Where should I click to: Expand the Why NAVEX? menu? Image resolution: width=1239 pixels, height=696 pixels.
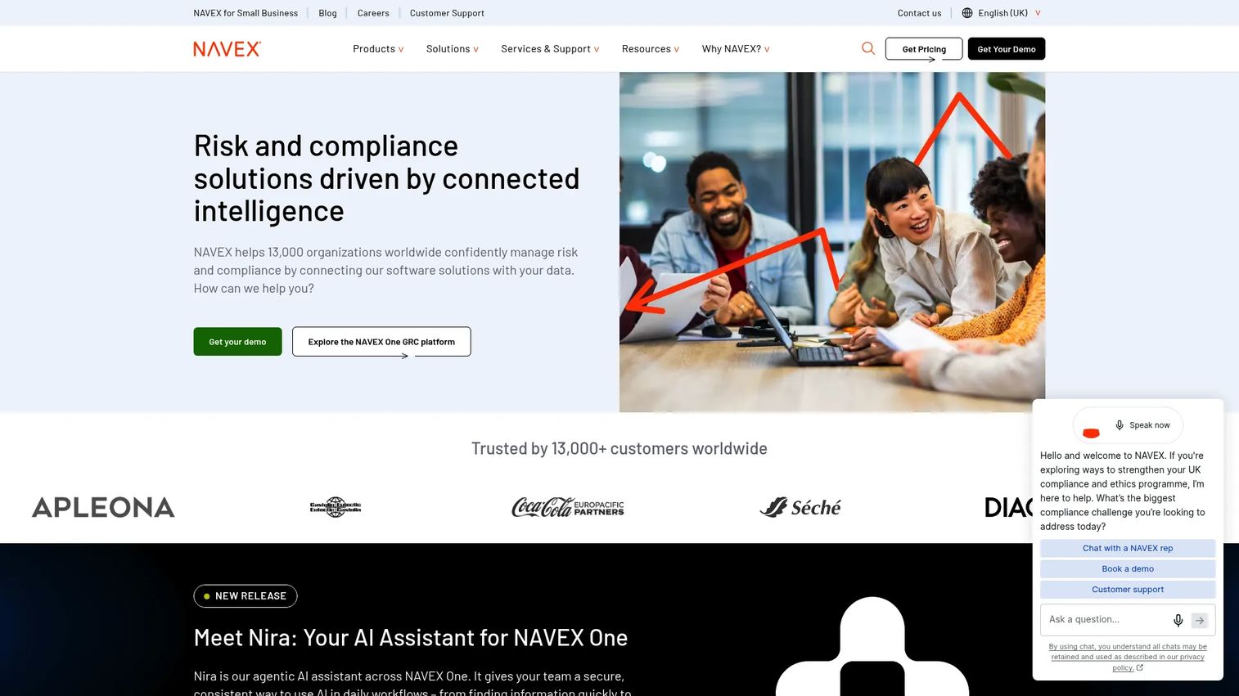pos(736,49)
